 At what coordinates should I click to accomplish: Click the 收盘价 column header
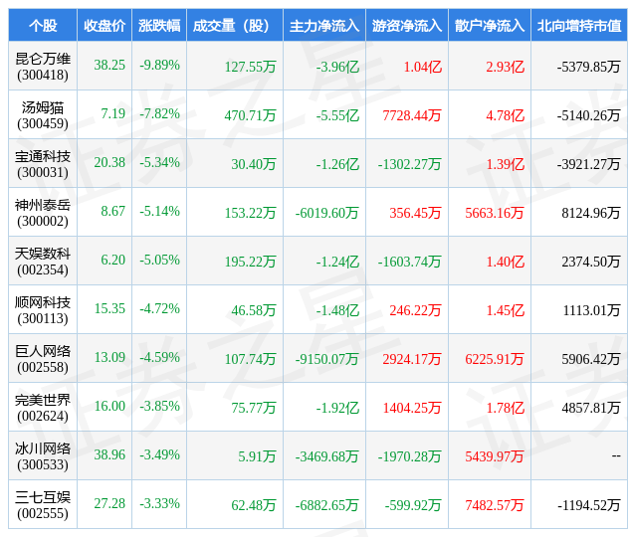click(105, 26)
